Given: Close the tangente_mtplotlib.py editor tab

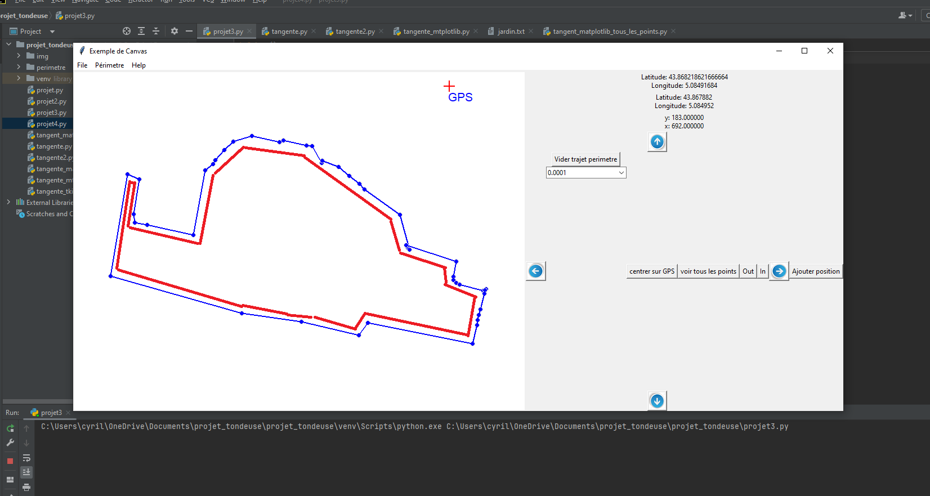Looking at the screenshot, I should [x=476, y=32].
